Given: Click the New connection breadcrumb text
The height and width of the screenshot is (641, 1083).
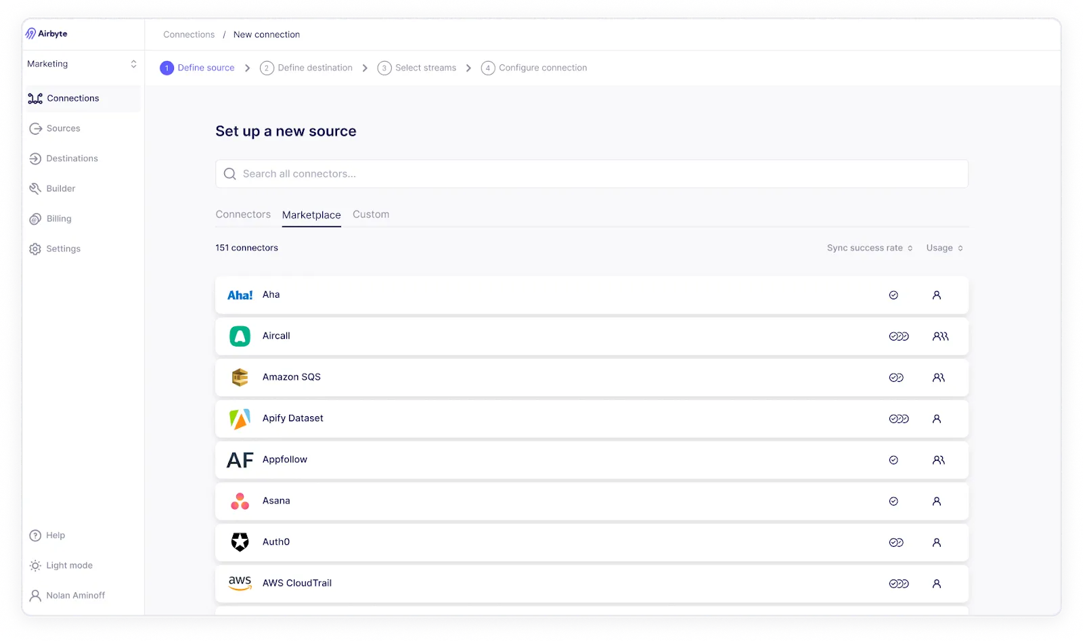Looking at the screenshot, I should 267,35.
